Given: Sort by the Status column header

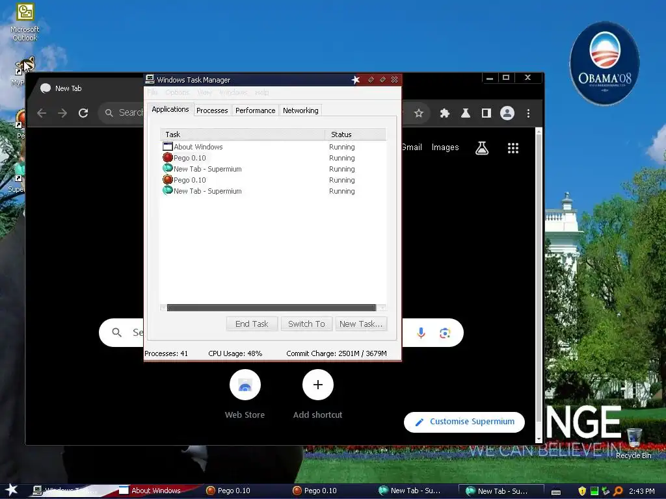Looking at the screenshot, I should 356,134.
